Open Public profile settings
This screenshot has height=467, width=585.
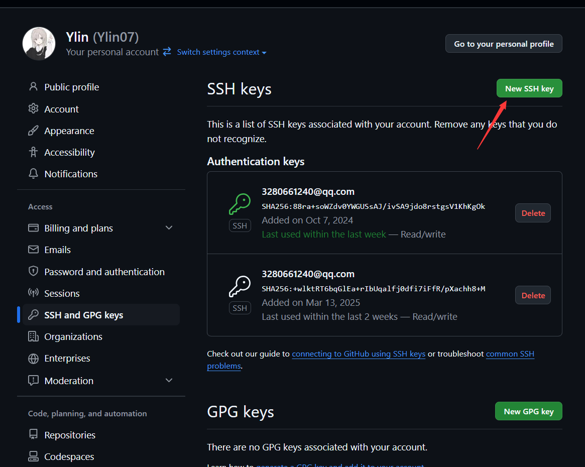point(72,87)
